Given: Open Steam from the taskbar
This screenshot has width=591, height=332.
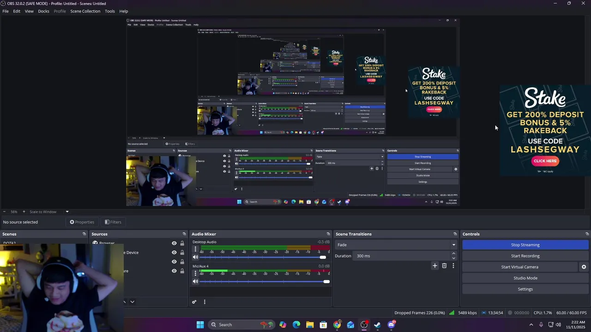Looking at the screenshot, I should pyautogui.click(x=377, y=325).
